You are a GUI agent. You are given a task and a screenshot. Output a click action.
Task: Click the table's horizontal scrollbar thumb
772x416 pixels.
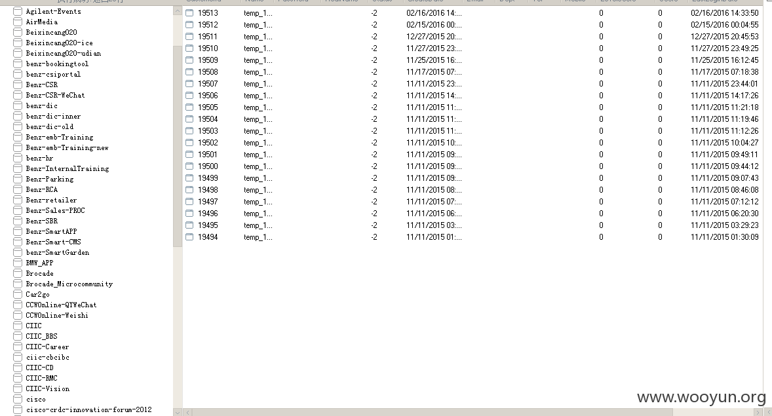coord(433,412)
